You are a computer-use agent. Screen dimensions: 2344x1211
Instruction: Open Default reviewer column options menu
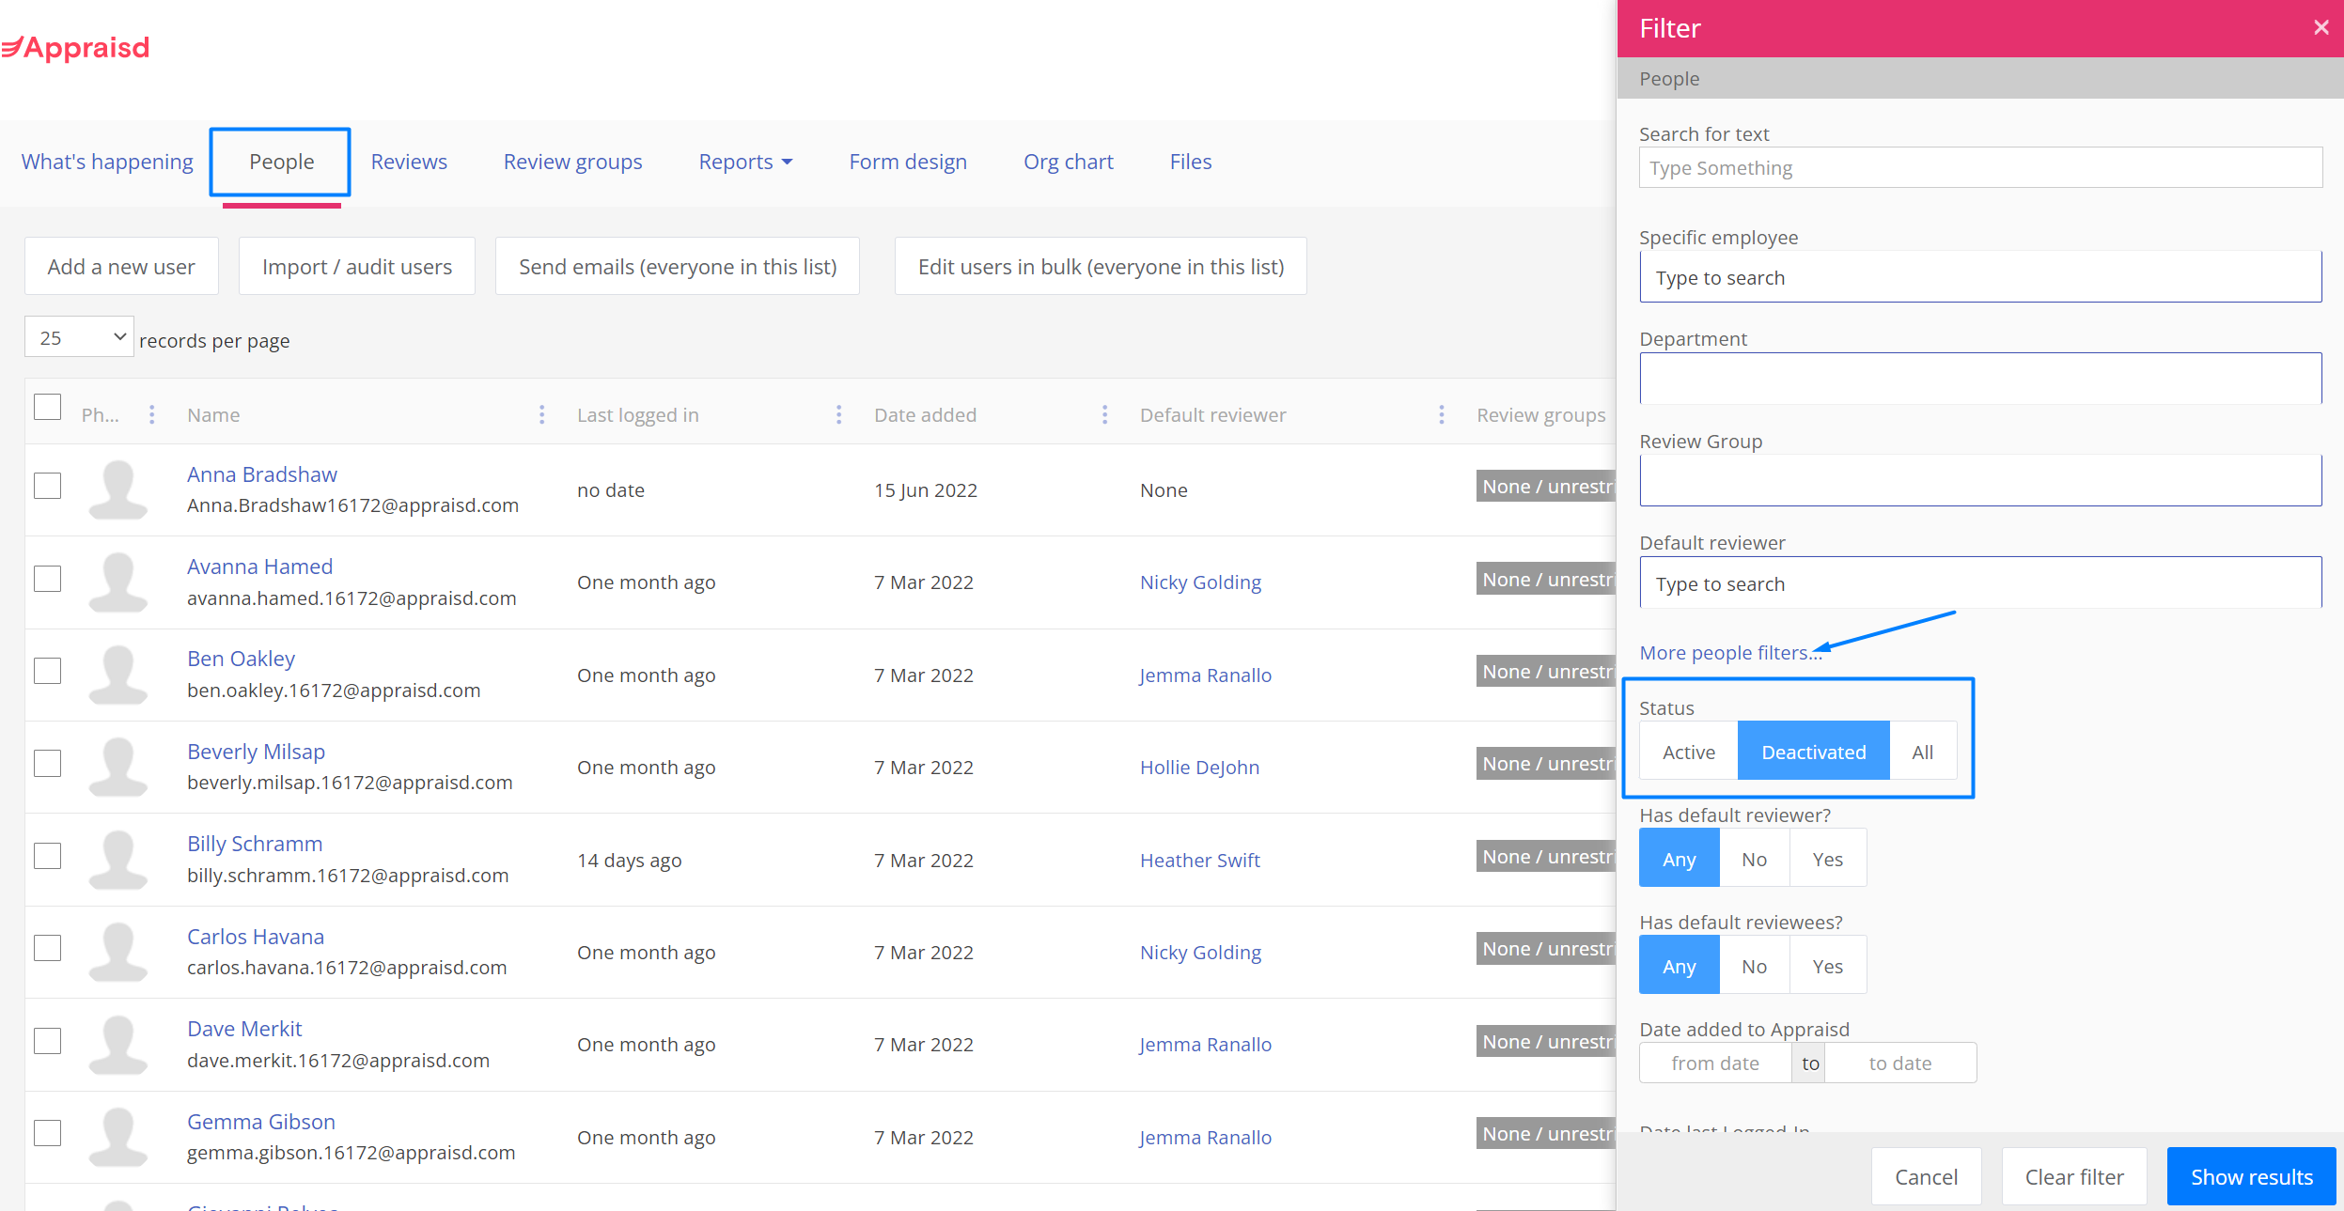(1441, 414)
